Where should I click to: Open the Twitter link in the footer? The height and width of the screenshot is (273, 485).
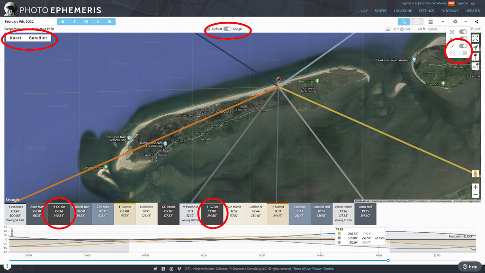(155, 269)
